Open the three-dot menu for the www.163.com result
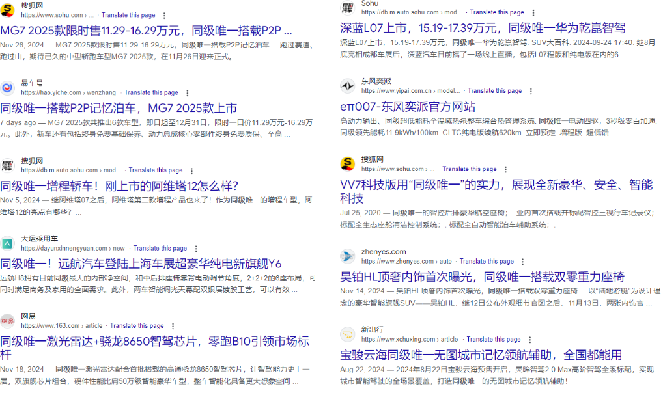Viewport: 663px width, 393px height. pyautogui.click(x=173, y=326)
